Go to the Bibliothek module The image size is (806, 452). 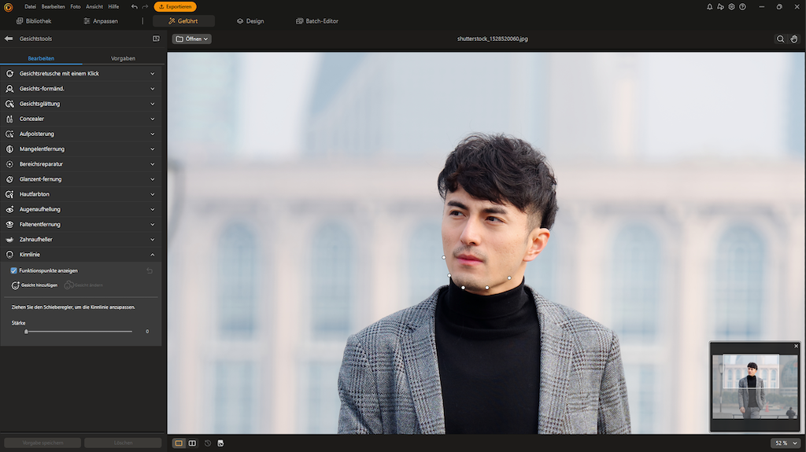tap(33, 21)
